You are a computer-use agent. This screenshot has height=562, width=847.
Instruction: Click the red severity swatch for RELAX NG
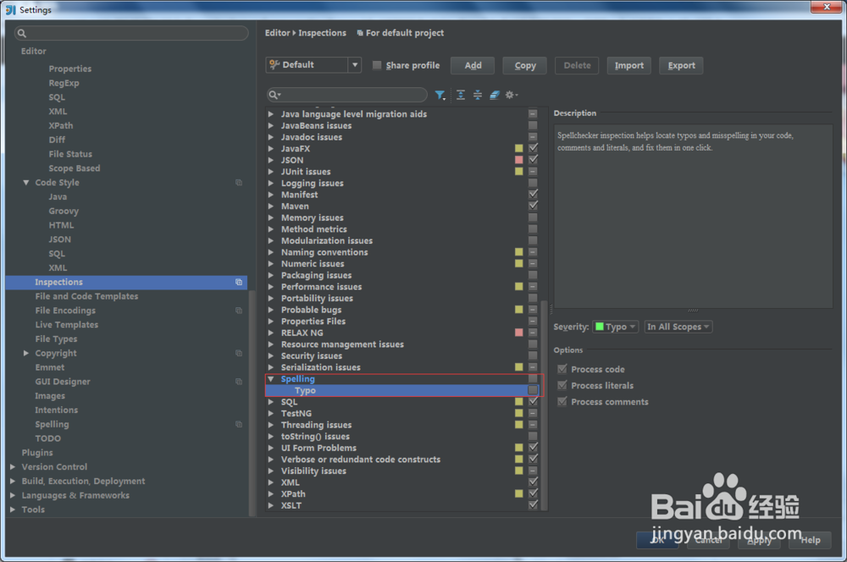[518, 333]
